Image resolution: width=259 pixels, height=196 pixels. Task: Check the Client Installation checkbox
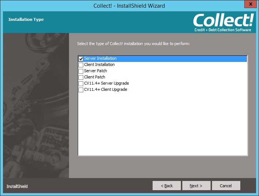tap(81, 65)
